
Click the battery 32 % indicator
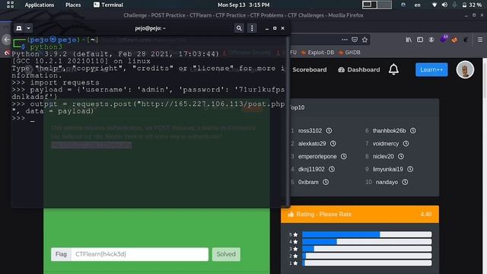pos(472,5)
